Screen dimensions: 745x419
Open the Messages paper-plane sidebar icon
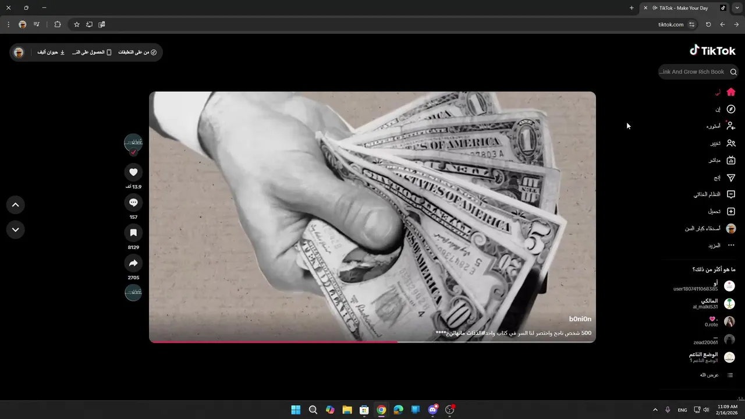pyautogui.click(x=731, y=177)
